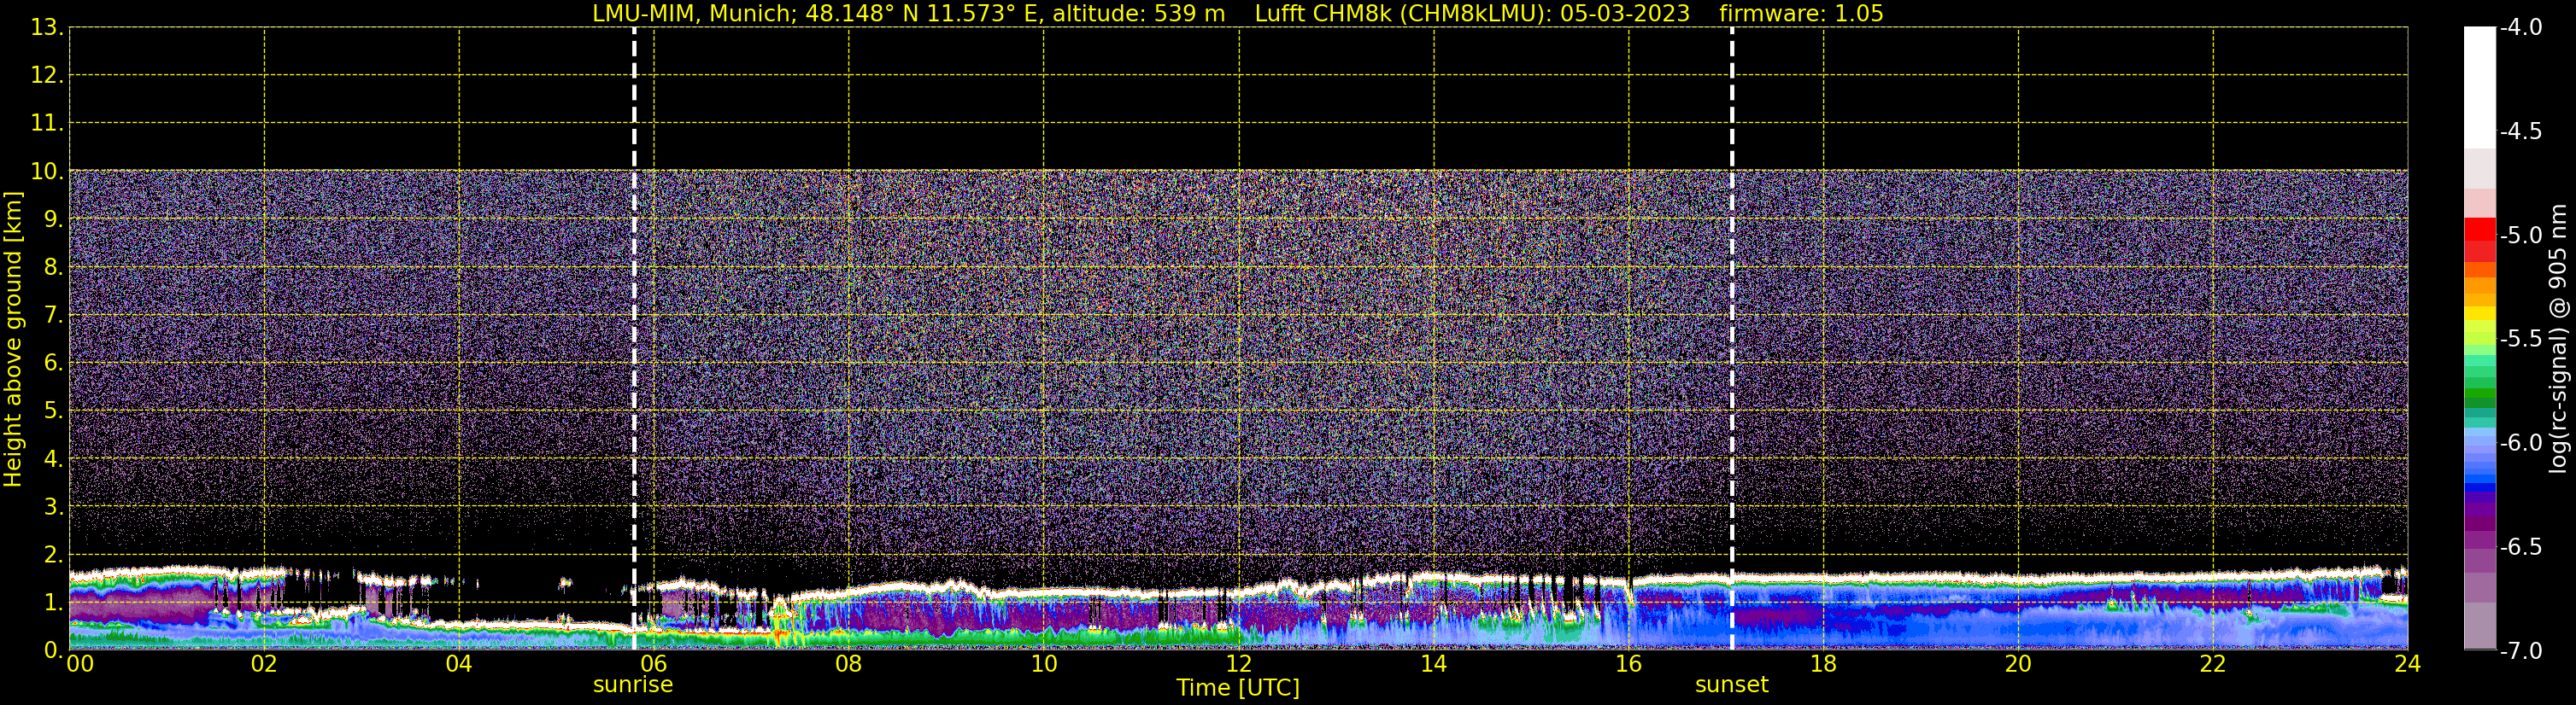Click the height tick label '11.'
The height and width of the screenshot is (705, 2576).
tap(47, 124)
